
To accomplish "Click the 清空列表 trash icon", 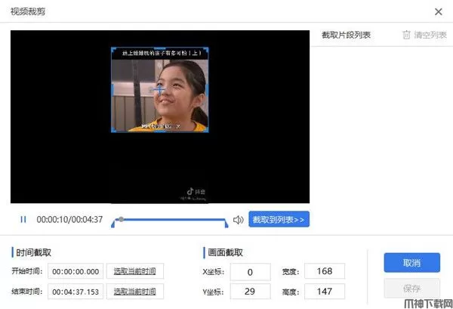I will pyautogui.click(x=406, y=35).
